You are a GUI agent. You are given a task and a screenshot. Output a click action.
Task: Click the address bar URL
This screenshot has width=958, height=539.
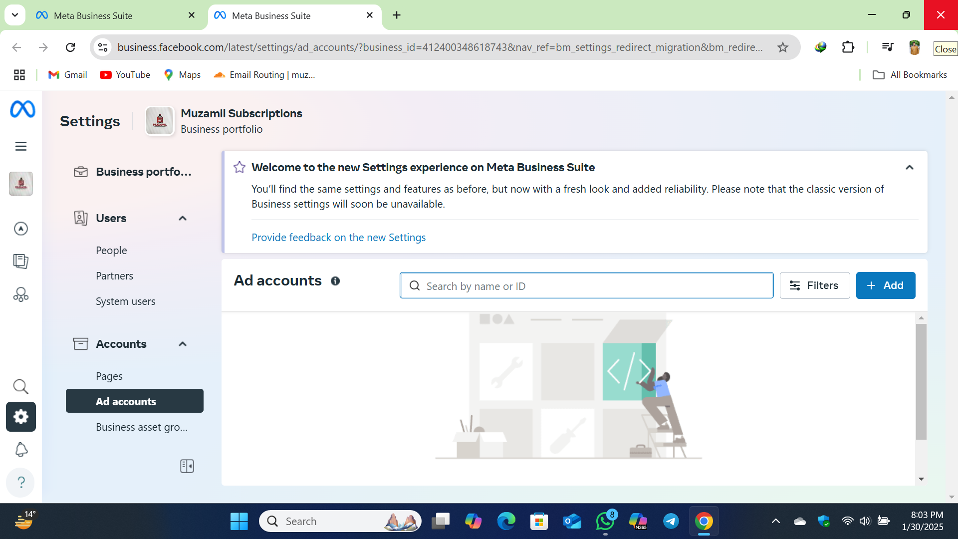(440, 47)
